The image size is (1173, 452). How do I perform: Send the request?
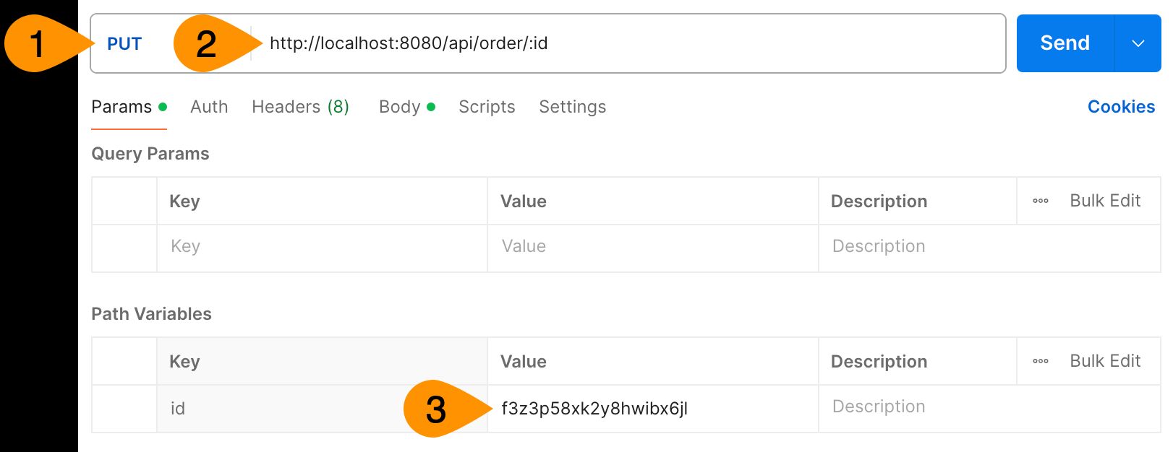(x=1065, y=43)
